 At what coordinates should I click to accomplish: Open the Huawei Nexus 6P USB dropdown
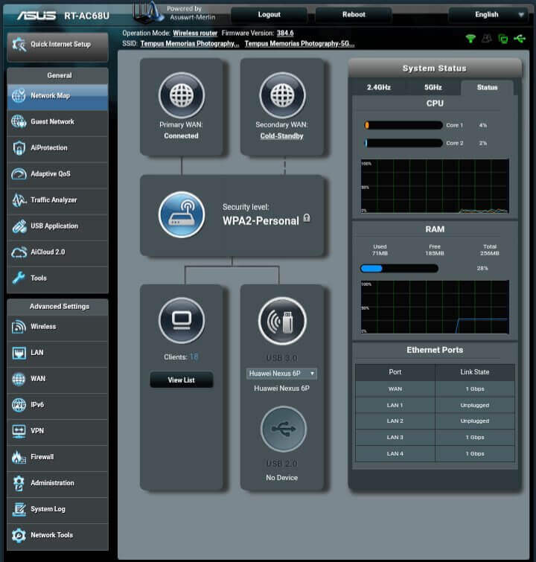coord(281,374)
